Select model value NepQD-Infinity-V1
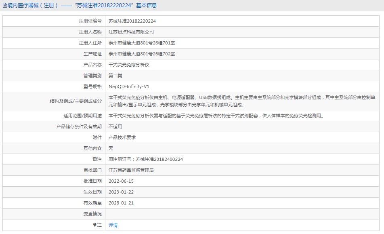Viewport: 384px width, 234px height. (x=129, y=86)
